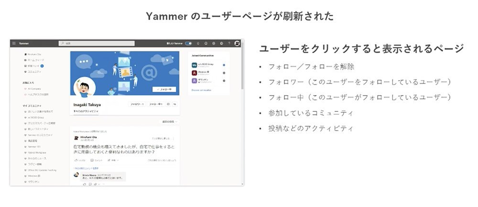Click the scrollbar down arrow

[x=243, y=184]
